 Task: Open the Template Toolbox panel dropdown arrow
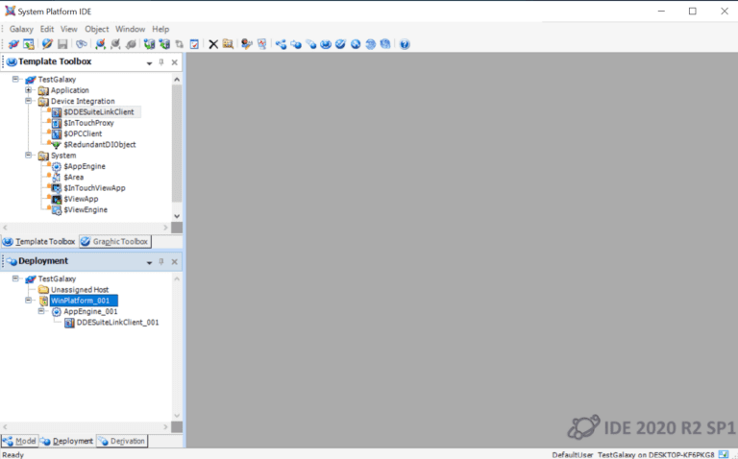[149, 62]
